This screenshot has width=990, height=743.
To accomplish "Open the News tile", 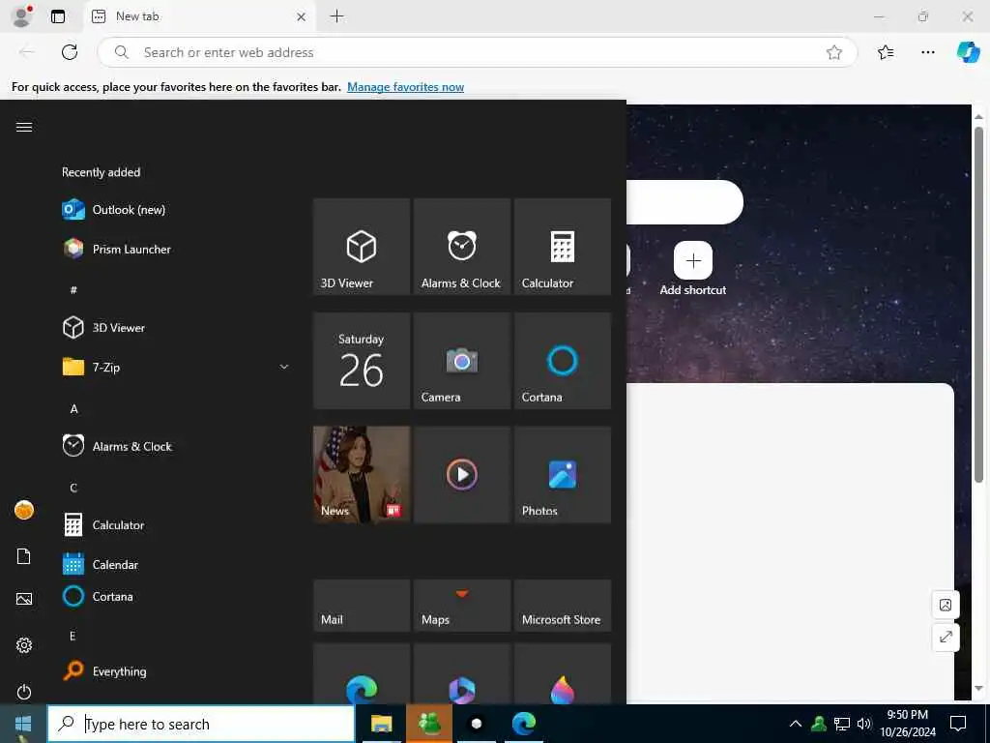I will coord(362,474).
